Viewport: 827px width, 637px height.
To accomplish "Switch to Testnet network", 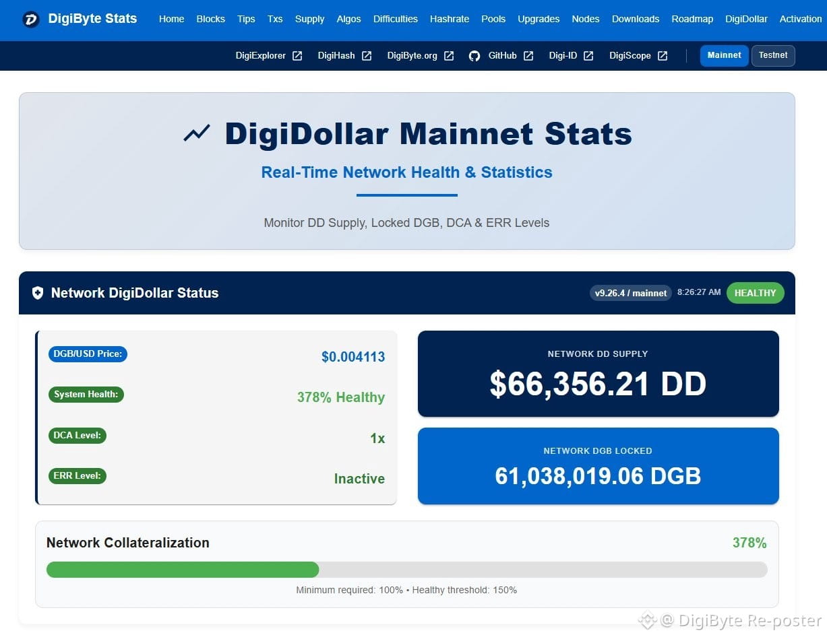I will pyautogui.click(x=773, y=55).
